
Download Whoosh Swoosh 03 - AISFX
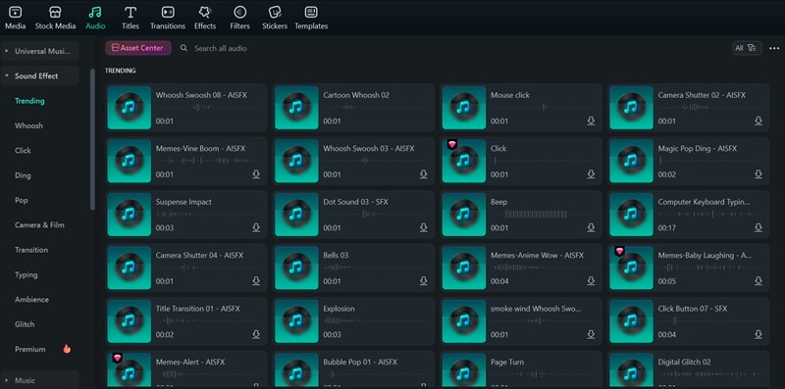tap(424, 174)
